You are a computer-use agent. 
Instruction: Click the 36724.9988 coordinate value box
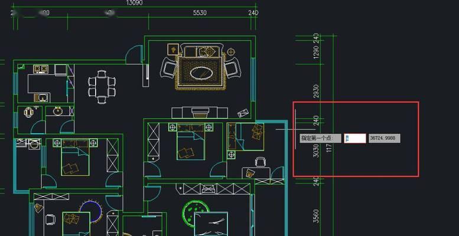coord(384,138)
